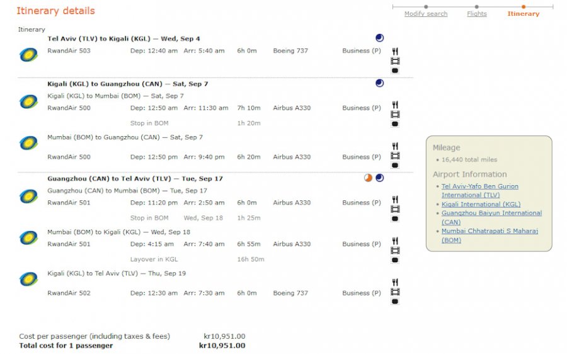The image size is (567, 354).
Task: Click the meal icon for RwandAir 503
Action: click(395, 52)
